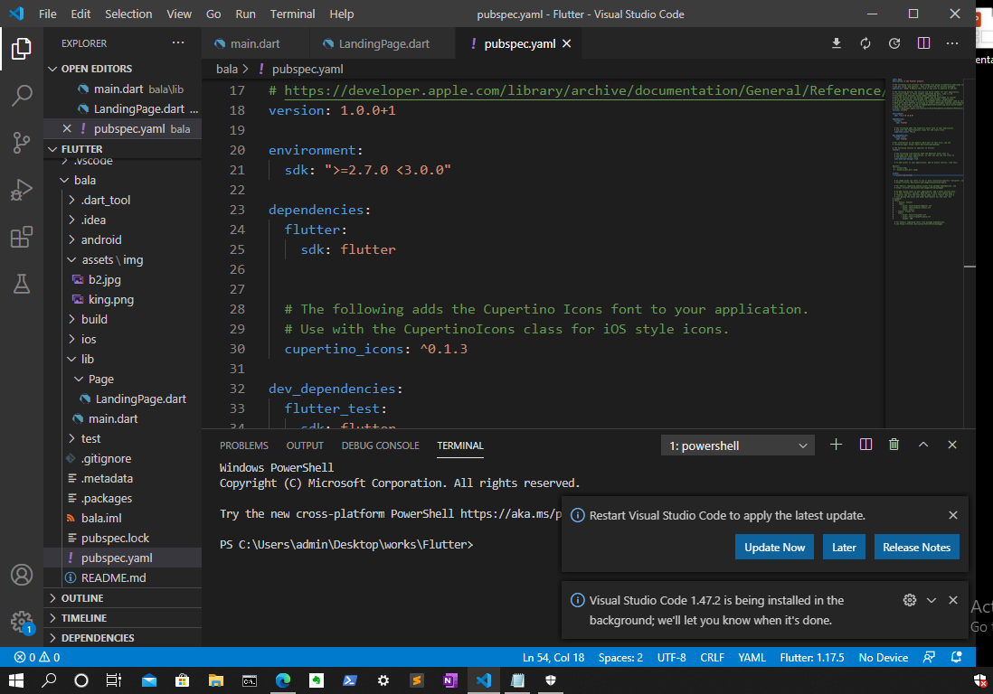Open the Terminal menu
The image size is (993, 694).
click(292, 14)
